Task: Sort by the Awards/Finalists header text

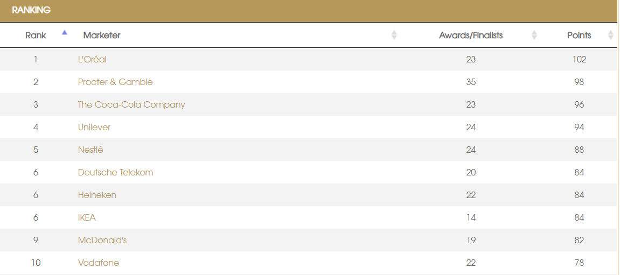Action: pyautogui.click(x=470, y=36)
